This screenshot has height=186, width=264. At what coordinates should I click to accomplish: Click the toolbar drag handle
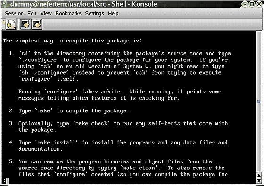3,25
